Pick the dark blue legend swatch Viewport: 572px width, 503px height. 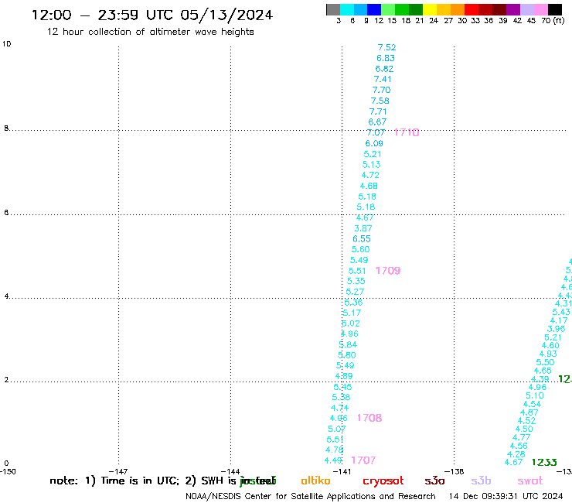[x=374, y=9]
